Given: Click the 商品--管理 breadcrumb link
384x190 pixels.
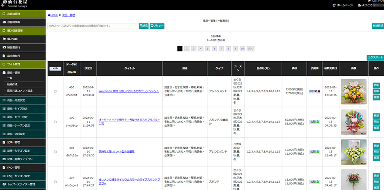Looking at the screenshot, I should 69,15.
